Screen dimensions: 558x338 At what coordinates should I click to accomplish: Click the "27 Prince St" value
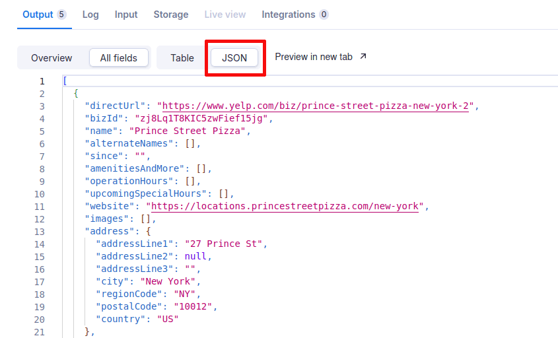pyautogui.click(x=223, y=244)
